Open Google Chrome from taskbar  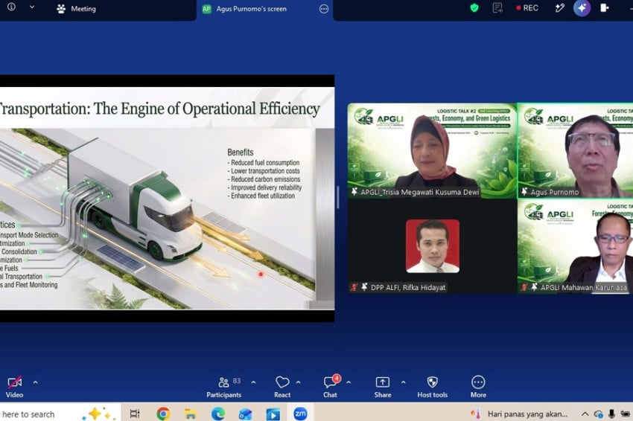tap(164, 414)
